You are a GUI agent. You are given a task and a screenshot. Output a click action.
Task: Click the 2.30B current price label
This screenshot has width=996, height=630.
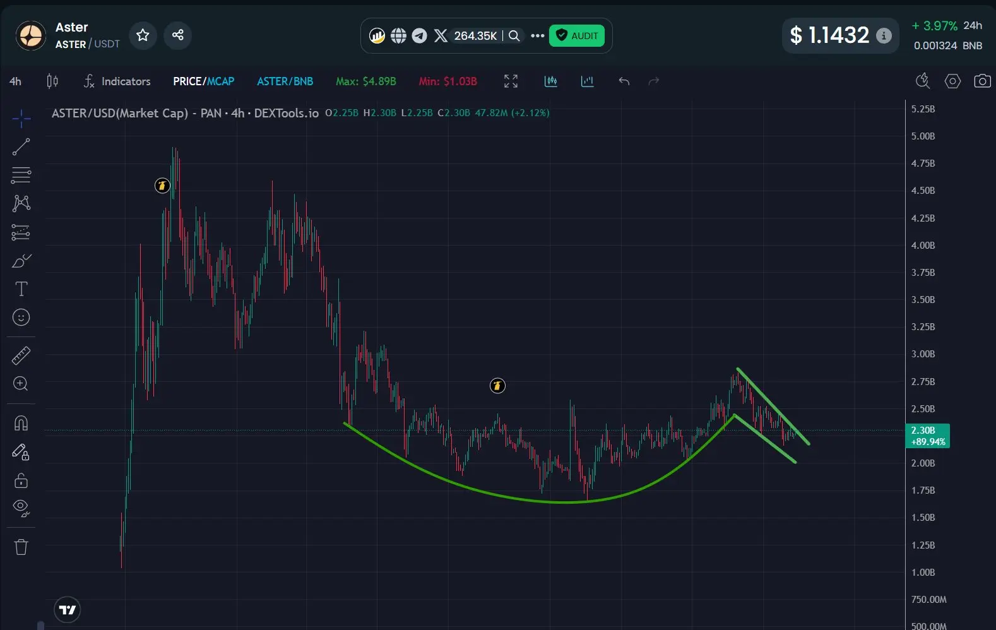point(928,436)
